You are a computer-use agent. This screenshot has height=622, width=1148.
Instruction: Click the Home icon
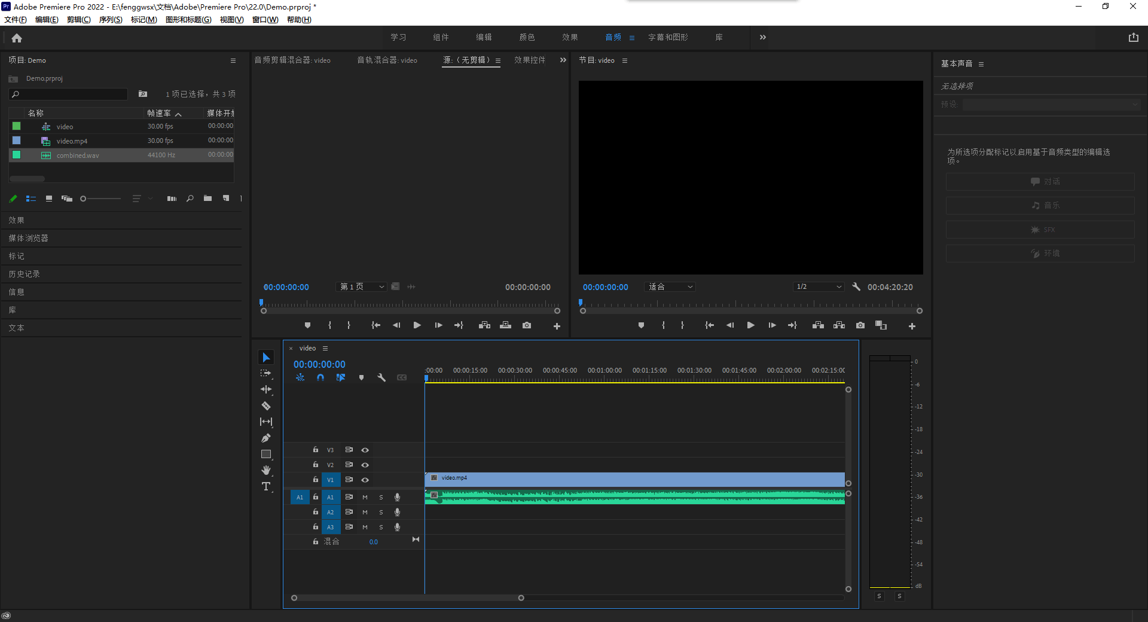coord(17,38)
